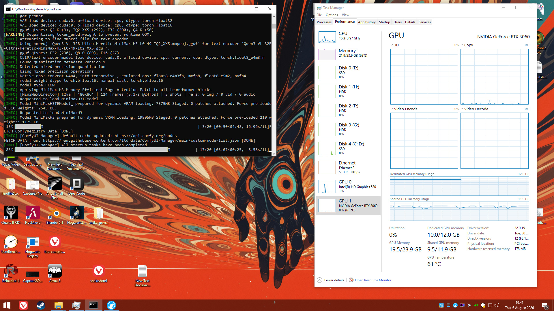Switch to the App history tab

367,22
